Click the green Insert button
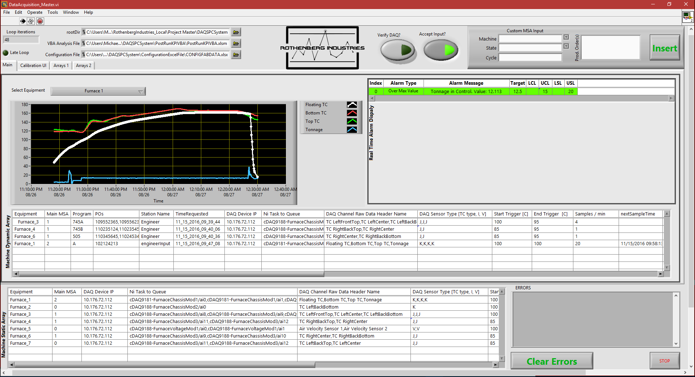The width and height of the screenshot is (695, 377). 665,48
